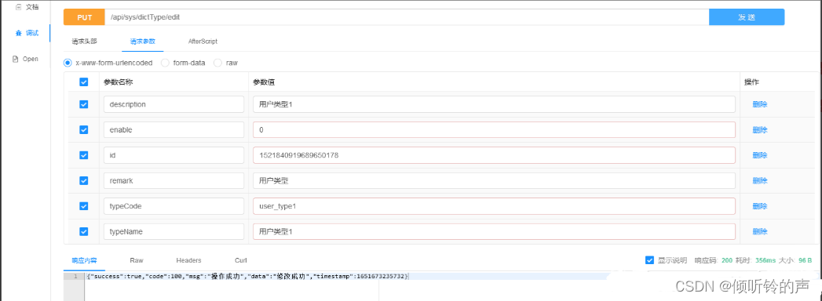This screenshot has width=822, height=301.
Task: Delete the id parameter row
Action: (760, 155)
